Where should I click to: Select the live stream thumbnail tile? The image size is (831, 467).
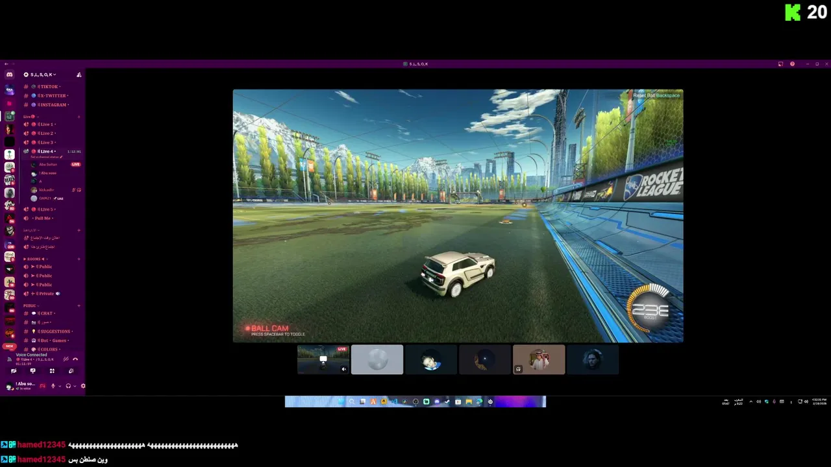pos(323,360)
